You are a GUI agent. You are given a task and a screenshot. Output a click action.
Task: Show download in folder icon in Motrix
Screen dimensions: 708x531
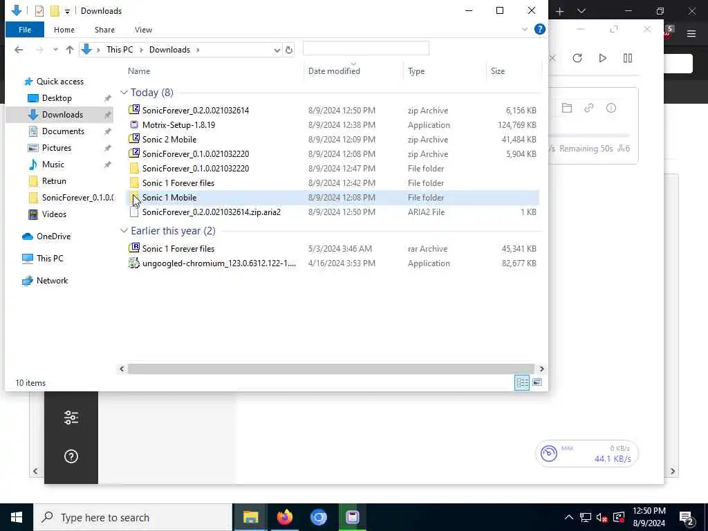point(567,108)
